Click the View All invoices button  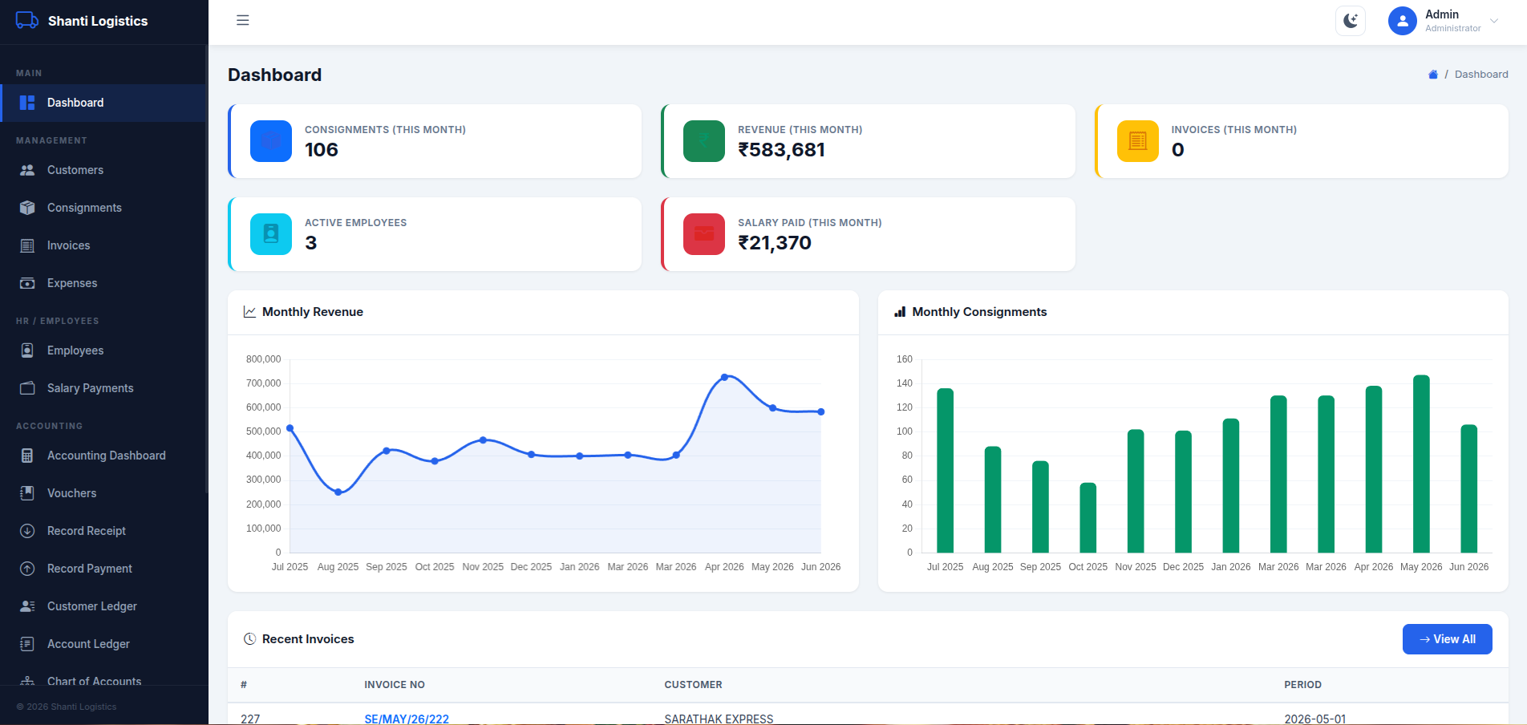[x=1447, y=639]
